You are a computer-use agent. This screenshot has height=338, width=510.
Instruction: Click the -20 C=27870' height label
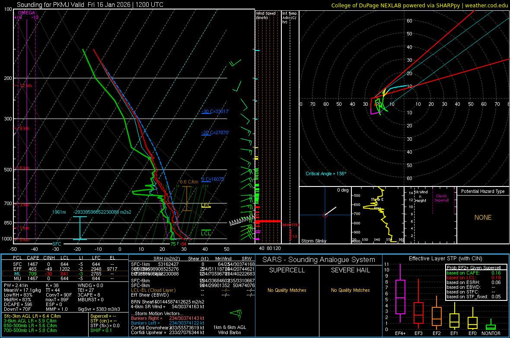pos(215,133)
